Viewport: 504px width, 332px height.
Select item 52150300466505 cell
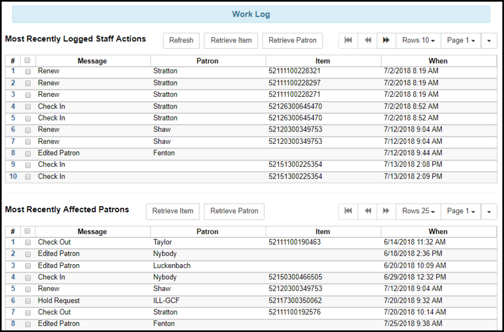click(295, 277)
